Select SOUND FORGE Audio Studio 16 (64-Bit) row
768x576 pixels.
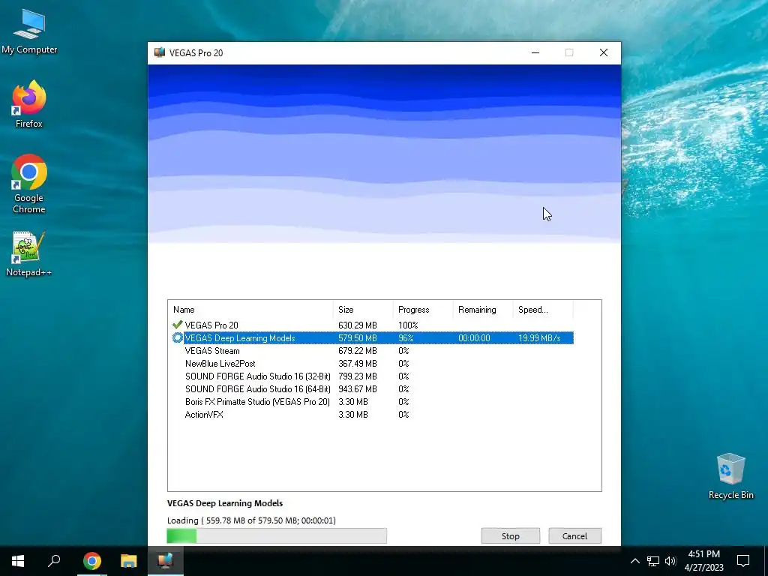pos(372,389)
